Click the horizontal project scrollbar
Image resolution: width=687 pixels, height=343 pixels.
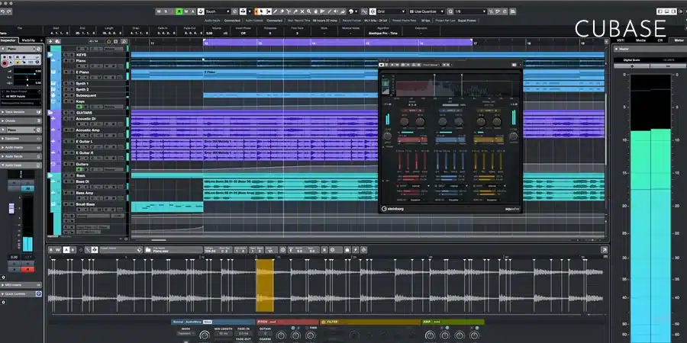click(x=159, y=240)
